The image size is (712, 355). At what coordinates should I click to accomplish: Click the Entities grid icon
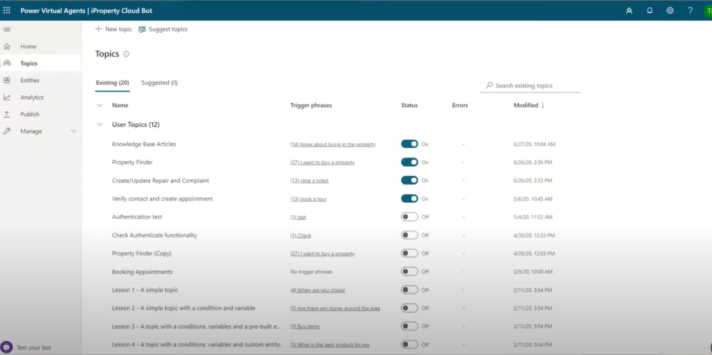(x=7, y=81)
